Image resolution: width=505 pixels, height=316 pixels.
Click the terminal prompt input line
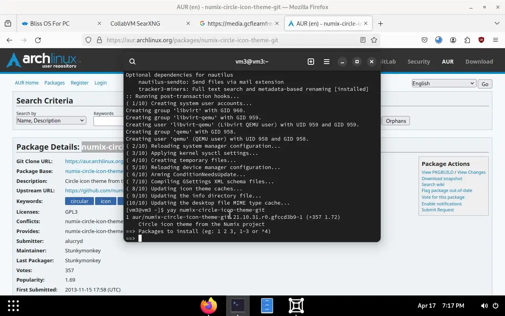[x=252, y=238]
